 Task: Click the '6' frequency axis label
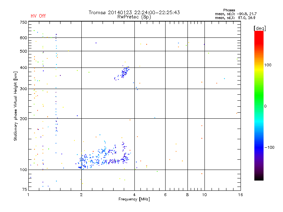click(165, 195)
